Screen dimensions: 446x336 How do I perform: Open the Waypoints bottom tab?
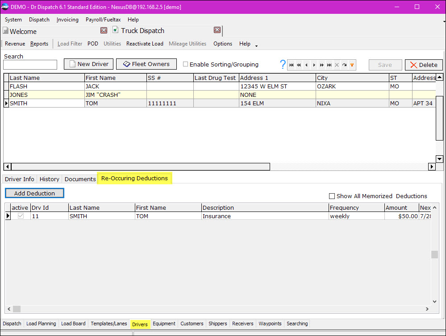(x=270, y=324)
